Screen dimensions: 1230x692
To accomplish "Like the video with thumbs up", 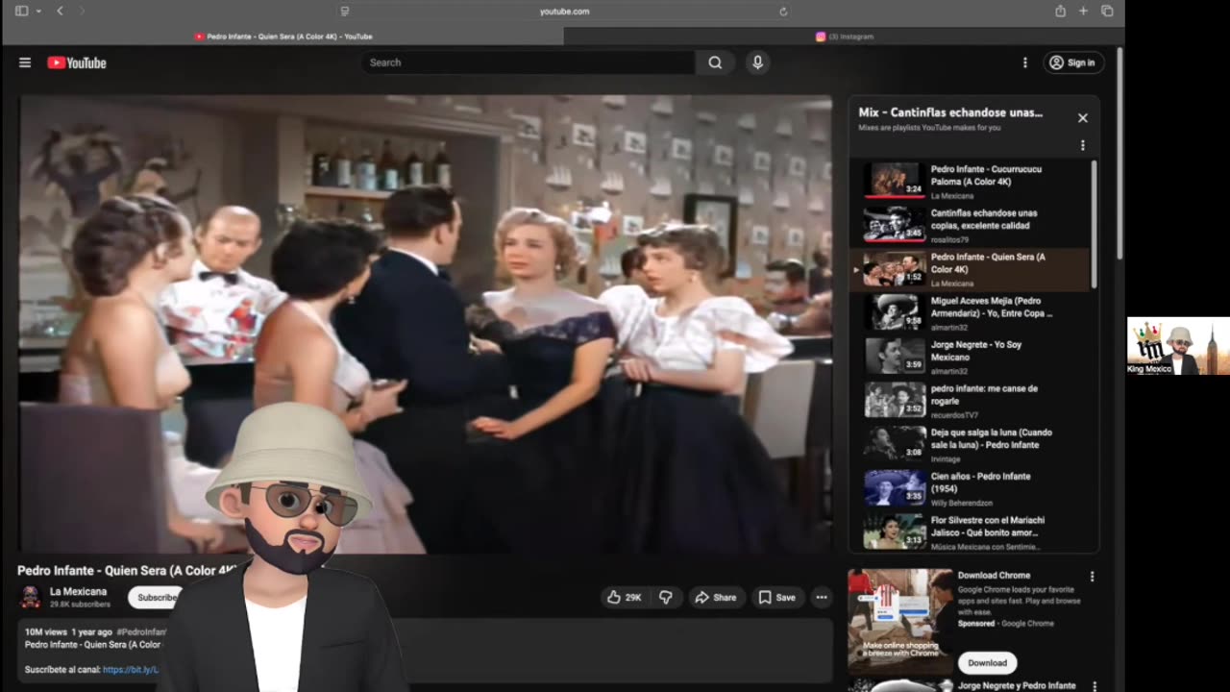I will click(624, 597).
